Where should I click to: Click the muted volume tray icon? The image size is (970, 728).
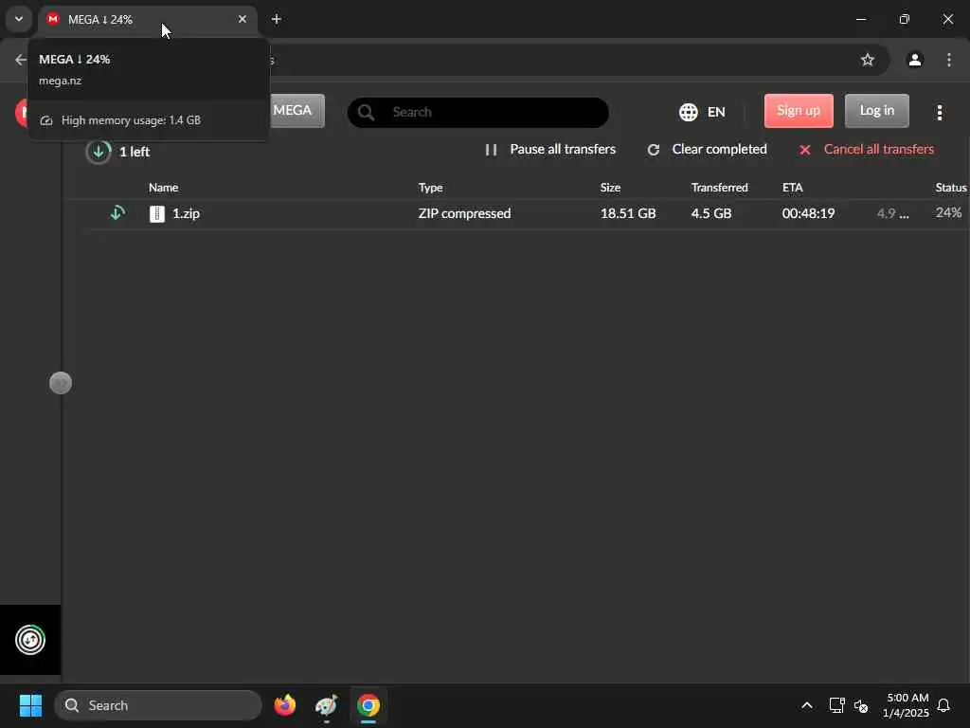tap(861, 705)
